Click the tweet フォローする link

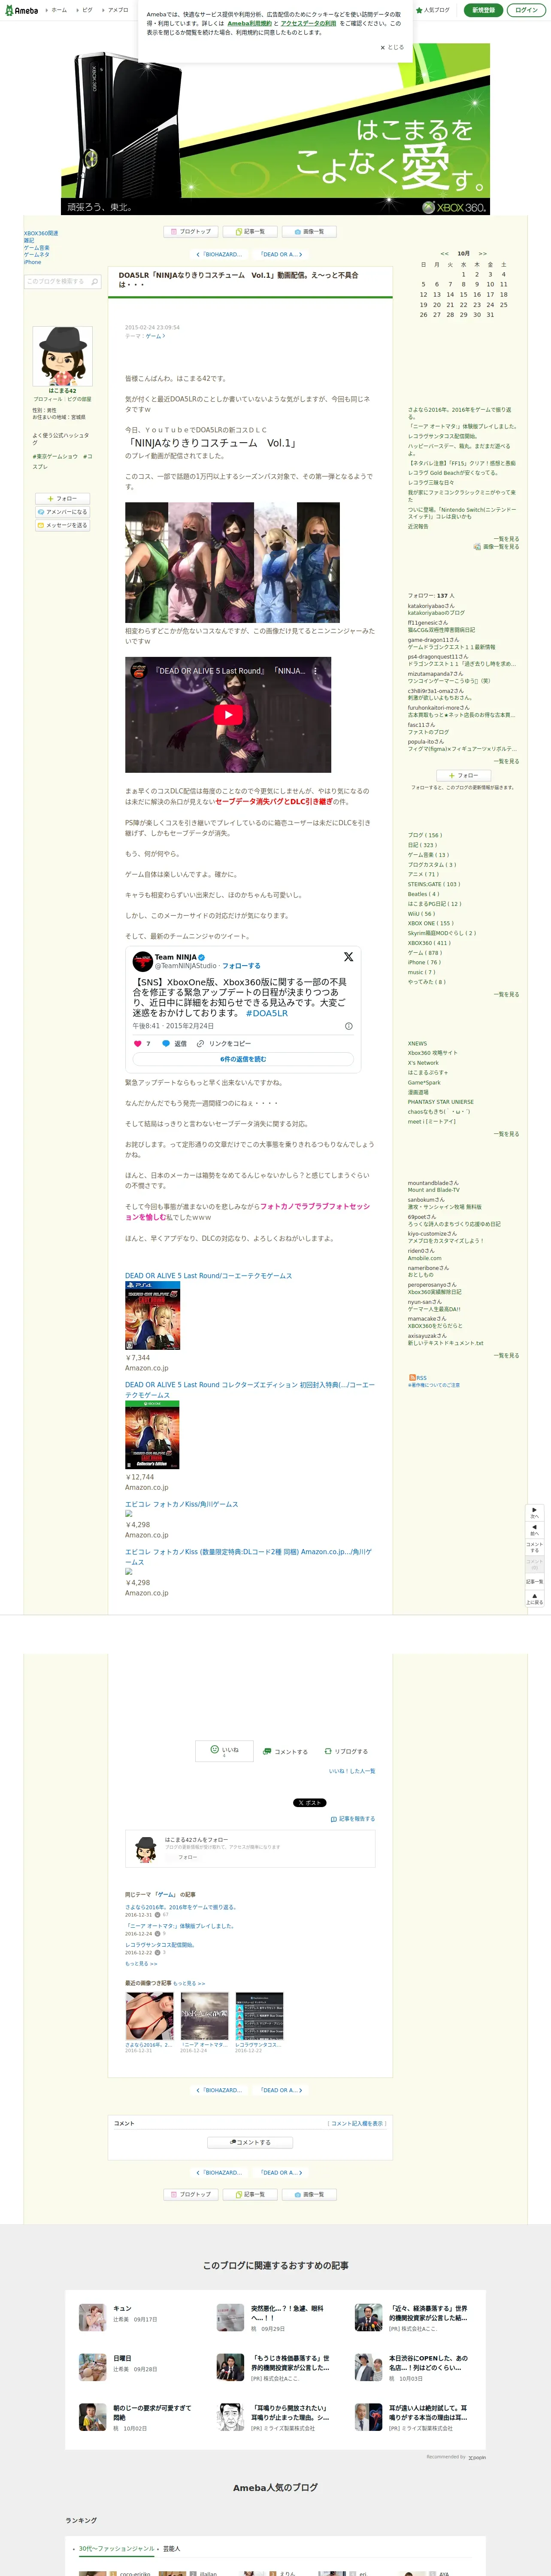241,966
